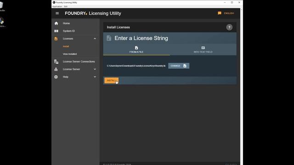Click the Licenses document icon

click(56, 38)
